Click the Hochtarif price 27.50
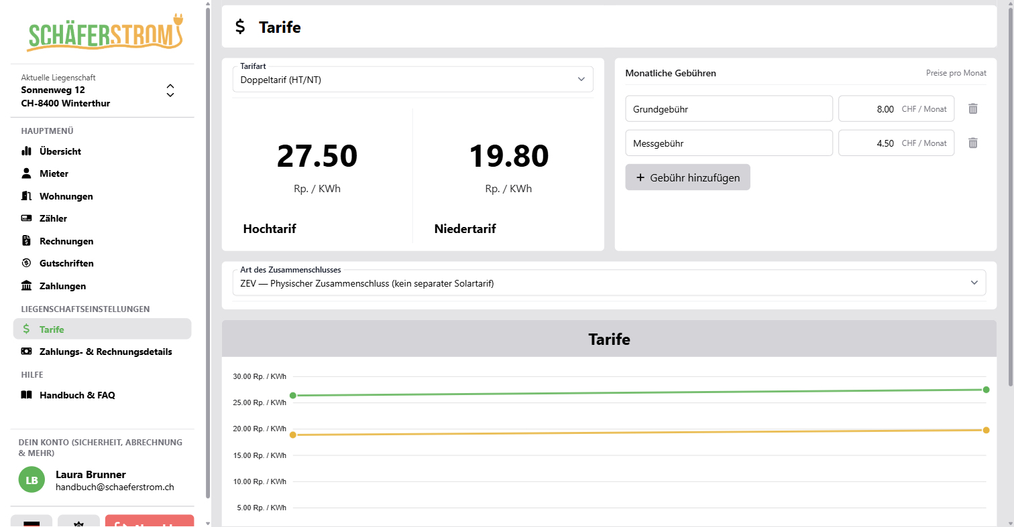 317,156
